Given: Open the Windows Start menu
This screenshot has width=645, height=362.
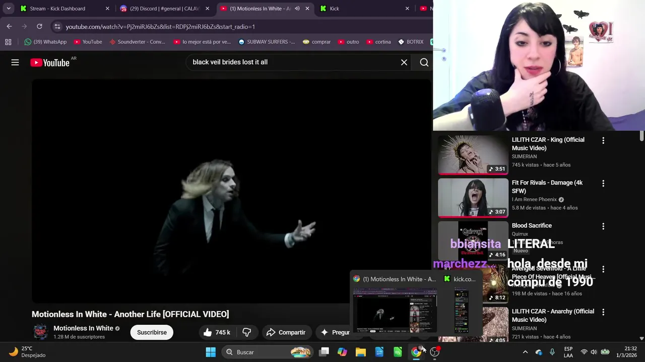Looking at the screenshot, I should (x=211, y=352).
